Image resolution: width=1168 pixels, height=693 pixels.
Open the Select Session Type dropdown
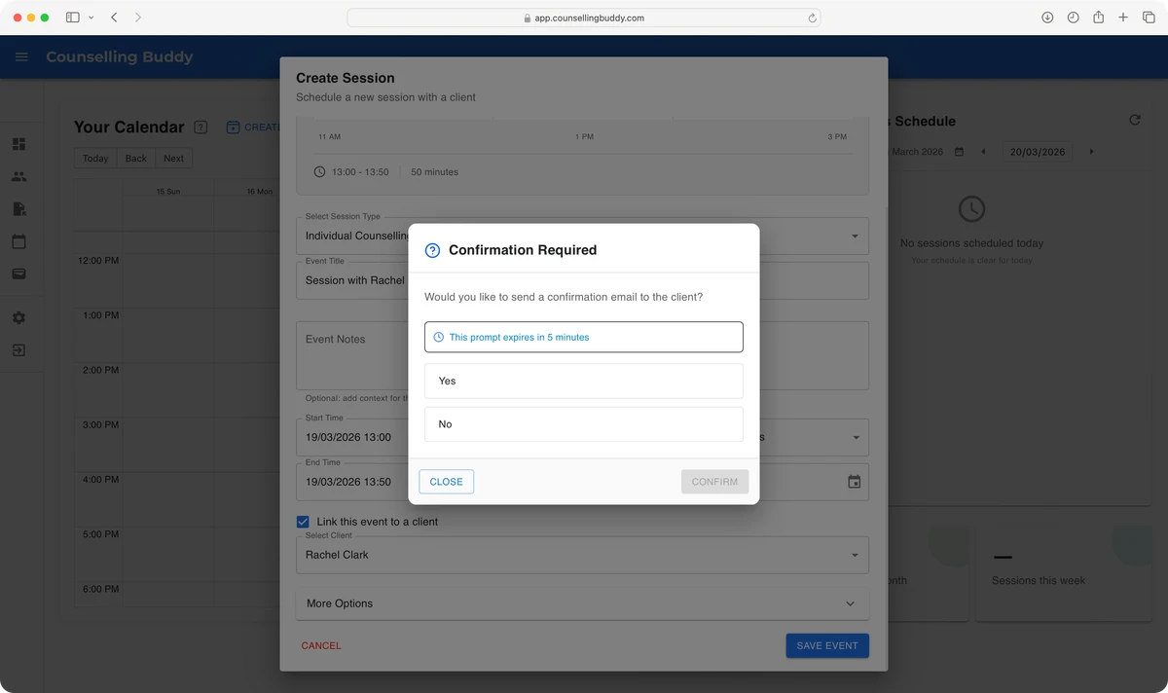855,237
